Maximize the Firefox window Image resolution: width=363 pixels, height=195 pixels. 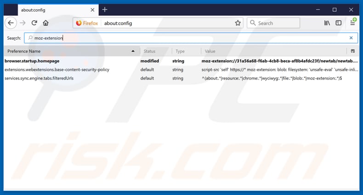(335, 10)
